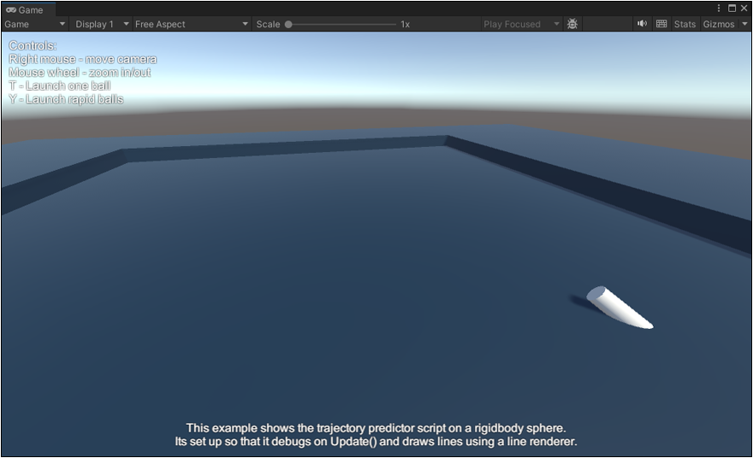Maximize the Game panel
The height and width of the screenshot is (458, 753).
(x=732, y=9)
